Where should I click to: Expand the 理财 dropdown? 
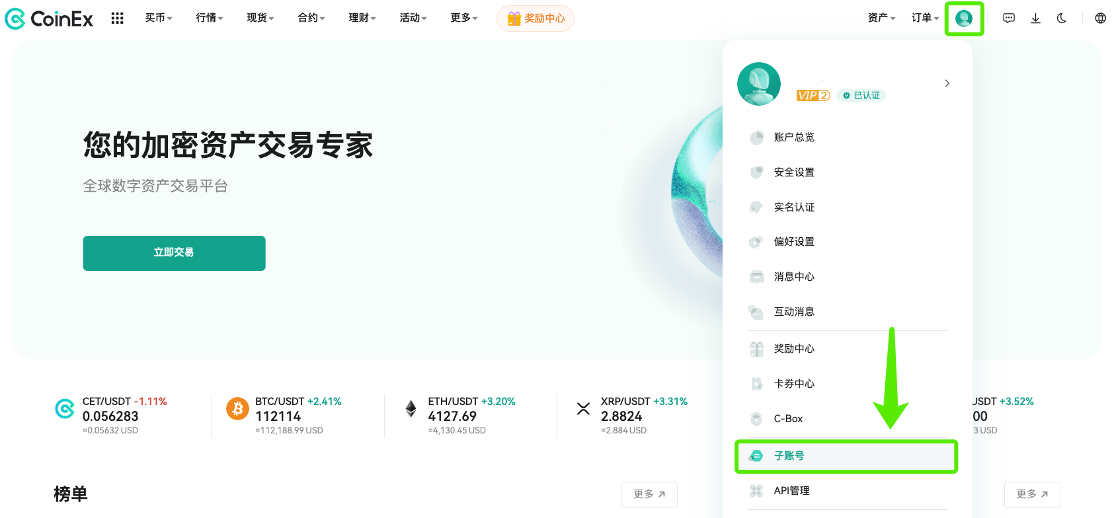tap(362, 18)
